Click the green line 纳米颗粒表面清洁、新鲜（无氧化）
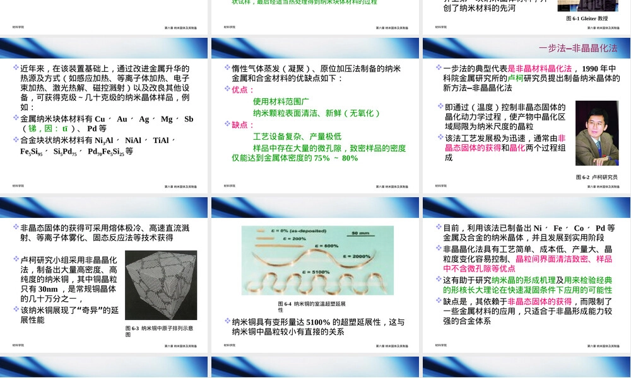 click(317, 113)
